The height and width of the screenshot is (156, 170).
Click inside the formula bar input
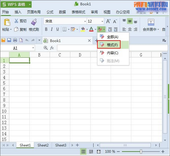(x=77, y=48)
